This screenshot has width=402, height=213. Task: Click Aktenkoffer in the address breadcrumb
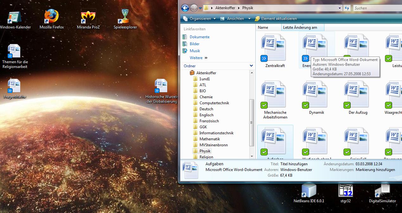tap(226, 8)
